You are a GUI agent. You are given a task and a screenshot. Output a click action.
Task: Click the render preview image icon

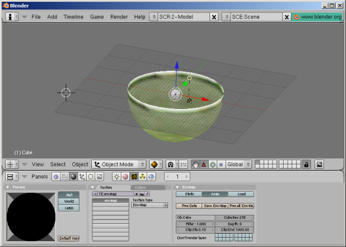[x=319, y=164]
